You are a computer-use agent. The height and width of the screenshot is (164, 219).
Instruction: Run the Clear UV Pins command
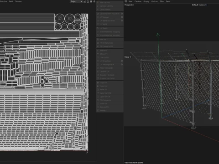pyautogui.click(x=109, y=10)
